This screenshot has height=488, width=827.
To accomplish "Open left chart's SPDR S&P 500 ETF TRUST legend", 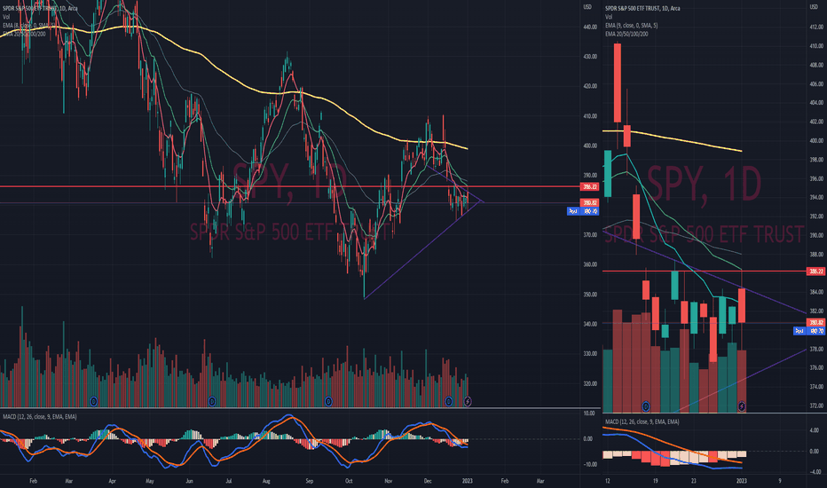I will 38,9.
